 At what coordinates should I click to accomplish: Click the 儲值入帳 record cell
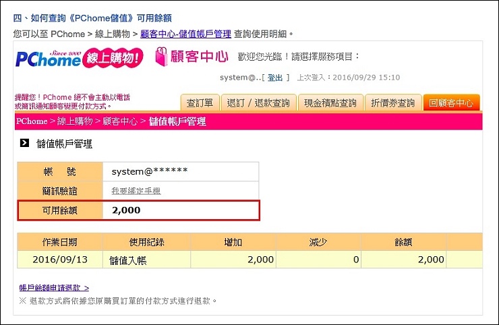click(x=147, y=260)
